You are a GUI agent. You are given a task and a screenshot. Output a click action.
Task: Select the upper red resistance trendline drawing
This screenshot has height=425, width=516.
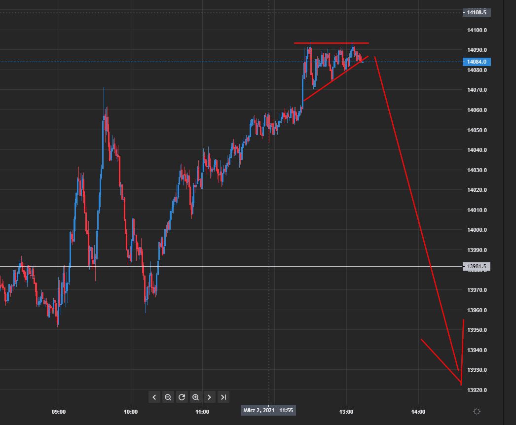coord(331,43)
